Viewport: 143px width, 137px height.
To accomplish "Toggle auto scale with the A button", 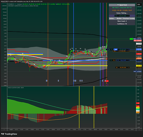I will pos(139,130).
